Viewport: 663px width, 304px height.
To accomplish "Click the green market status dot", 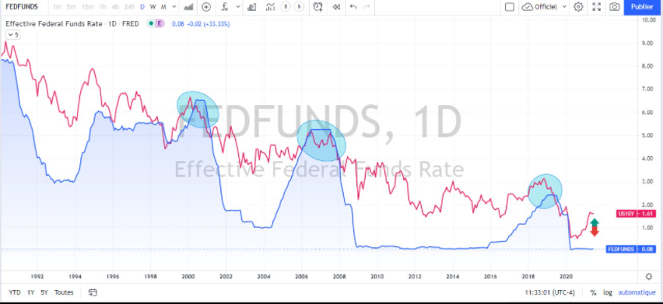I will tap(150, 23).
